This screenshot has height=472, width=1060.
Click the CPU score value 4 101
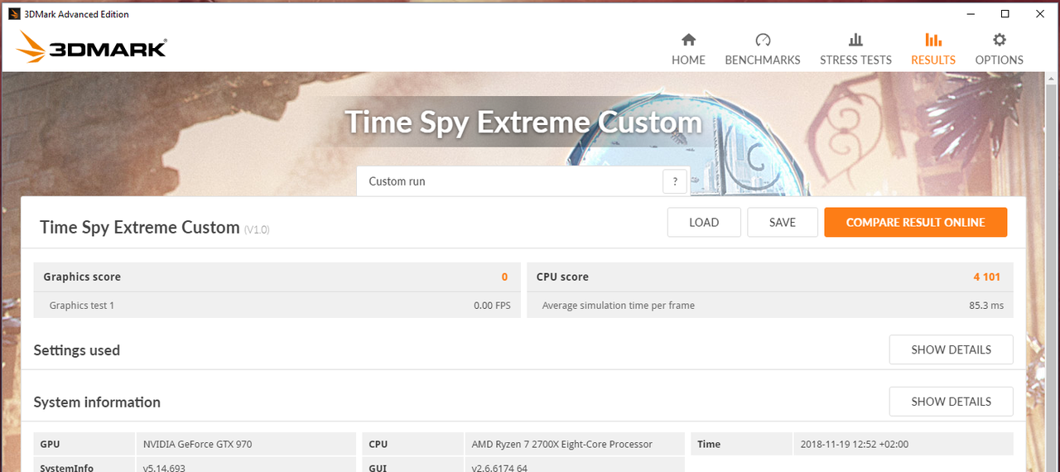987,277
